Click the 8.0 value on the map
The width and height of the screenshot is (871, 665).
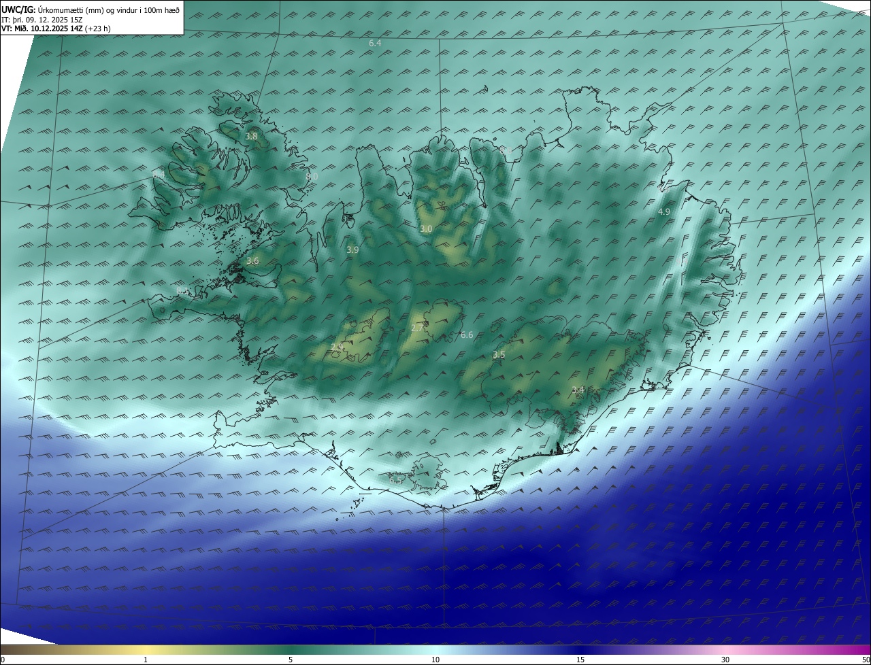(x=312, y=176)
